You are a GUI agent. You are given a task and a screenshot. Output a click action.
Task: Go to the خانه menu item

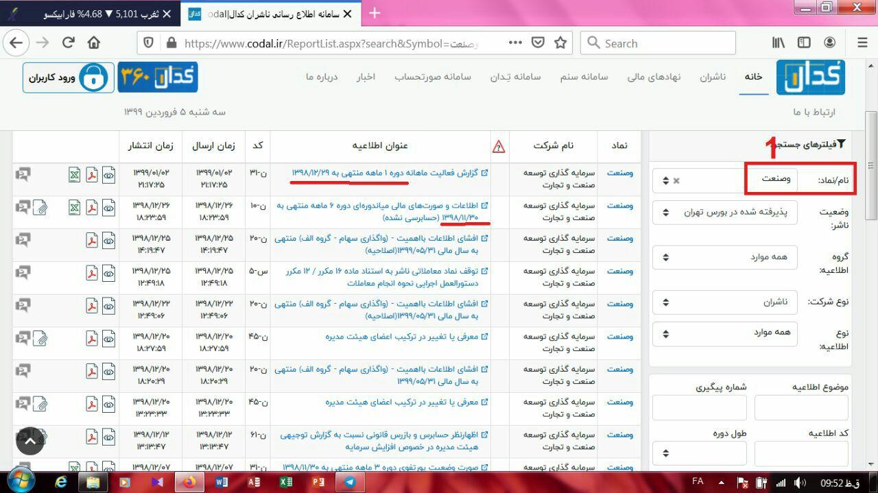tap(753, 76)
